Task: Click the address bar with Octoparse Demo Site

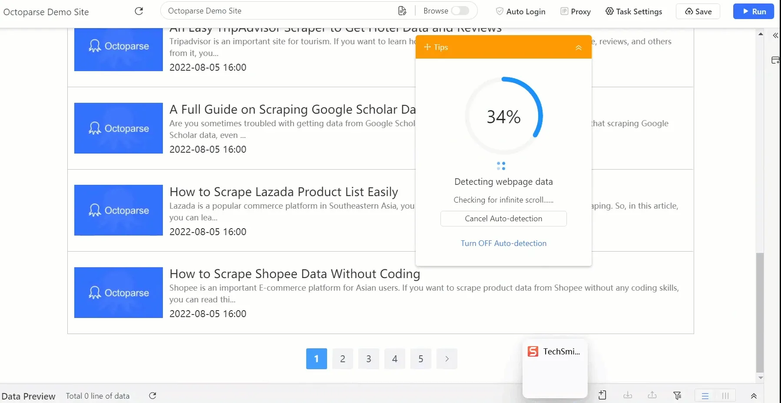Action: pyautogui.click(x=278, y=11)
